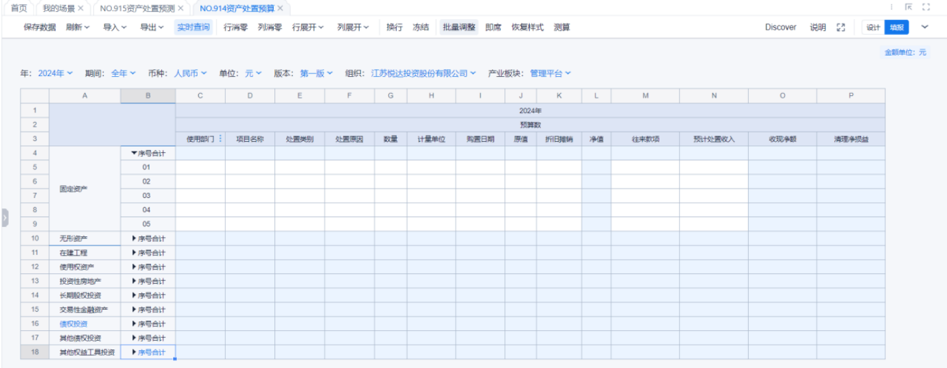Open the 币种 人民币 dropdown
The width and height of the screenshot is (947, 368).
(190, 73)
